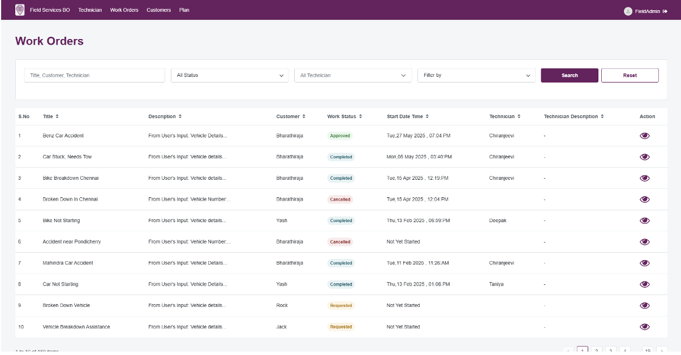Go to the Technician menu
681x355 pixels.
pos(90,10)
